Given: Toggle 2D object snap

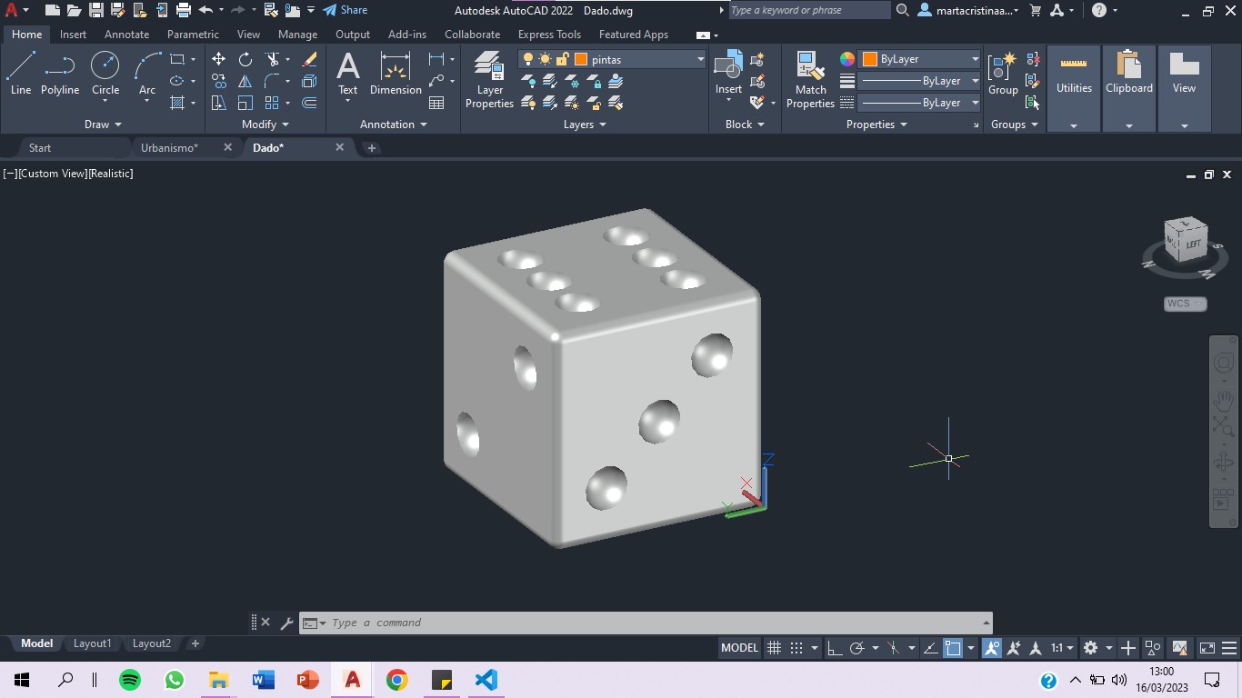Looking at the screenshot, I should (x=953, y=648).
